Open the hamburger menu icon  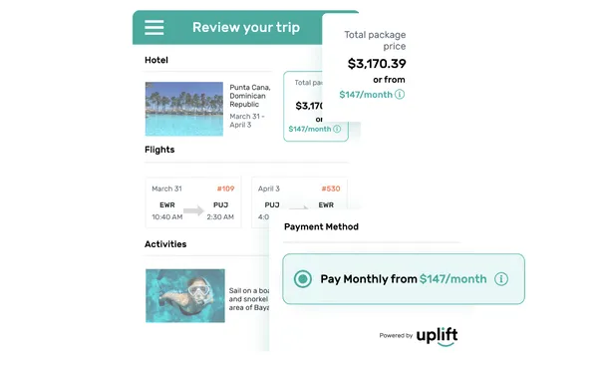tap(154, 28)
